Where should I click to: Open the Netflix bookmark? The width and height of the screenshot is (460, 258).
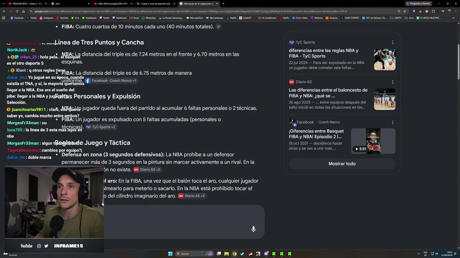[x=284, y=18]
